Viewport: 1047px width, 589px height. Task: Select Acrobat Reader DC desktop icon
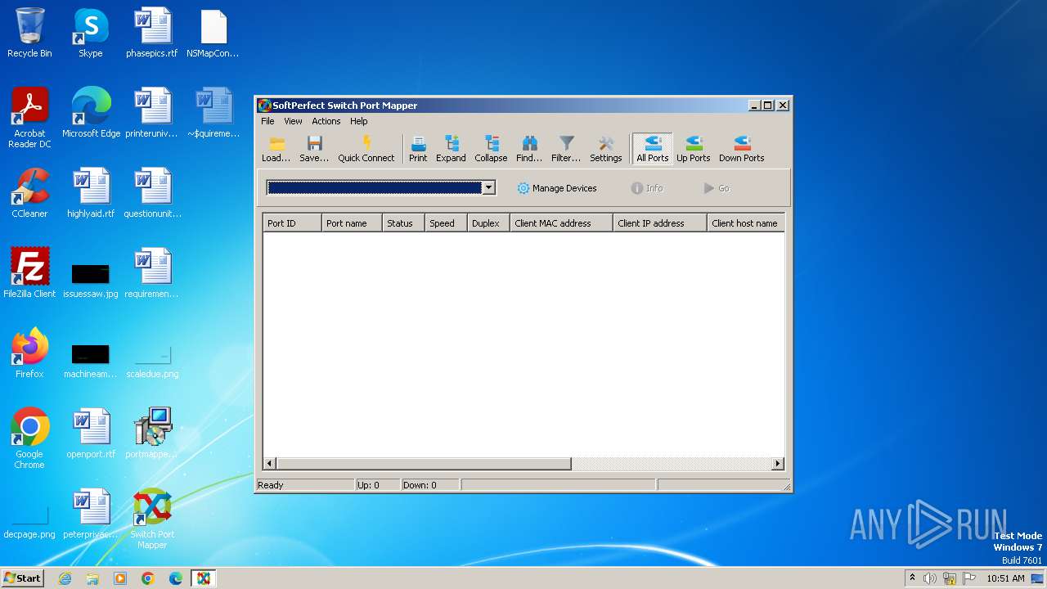29,118
